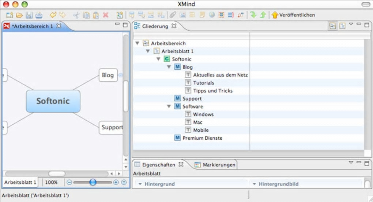This screenshot has height=202, width=373.
Task: Zoom out with the minus button
Action: (x=69, y=182)
